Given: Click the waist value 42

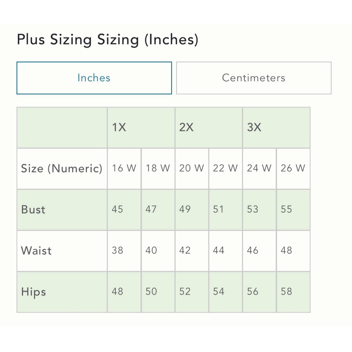Looking at the screenshot, I should (185, 251).
